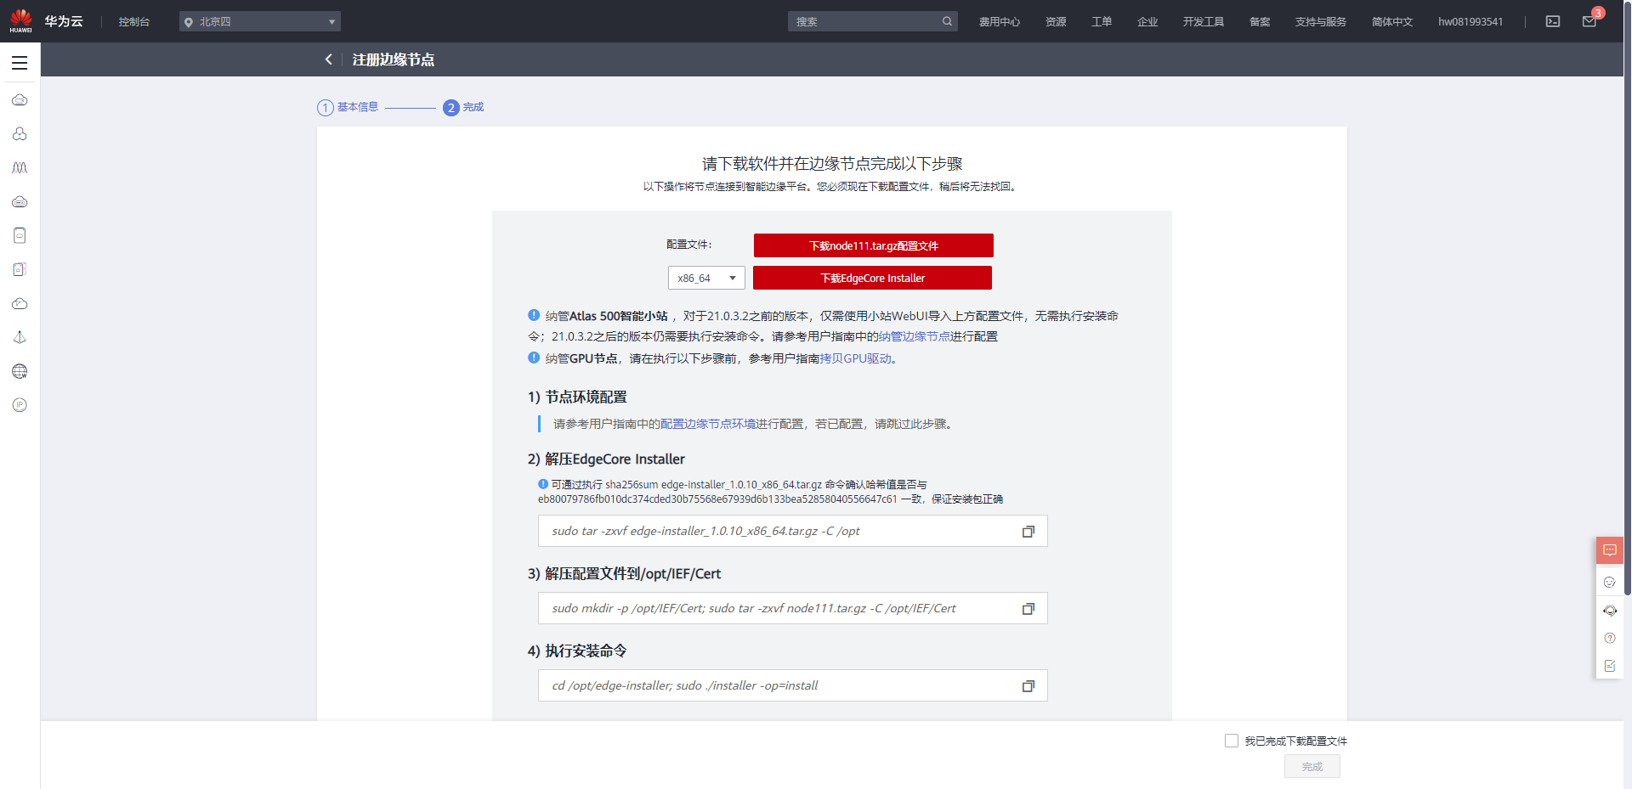Open the headset customer service icon
Viewport: 1632px width, 789px height.
[x=1610, y=611]
